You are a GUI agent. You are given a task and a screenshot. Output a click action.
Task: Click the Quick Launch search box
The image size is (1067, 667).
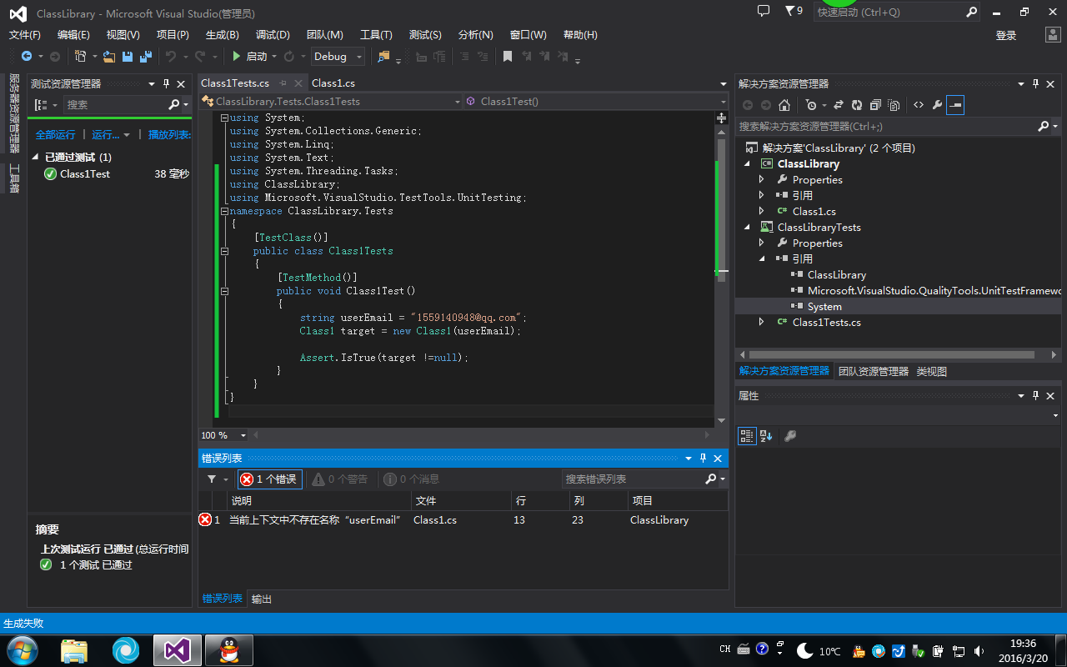tap(890, 13)
